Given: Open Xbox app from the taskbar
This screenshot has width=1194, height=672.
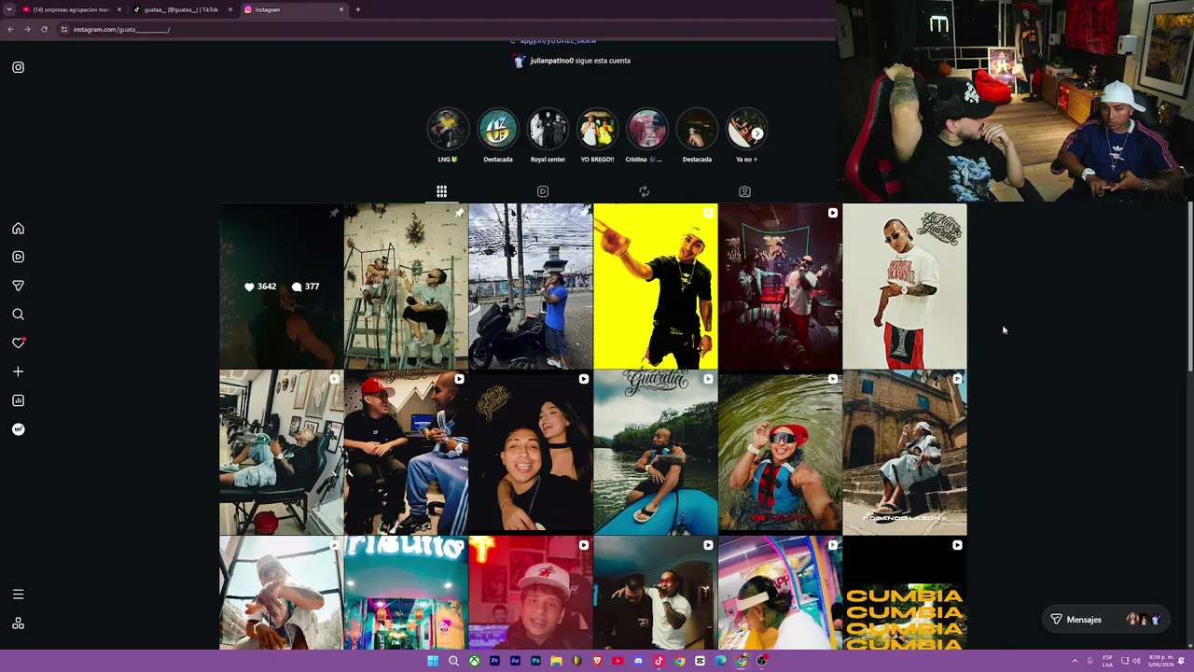Looking at the screenshot, I should [474, 661].
